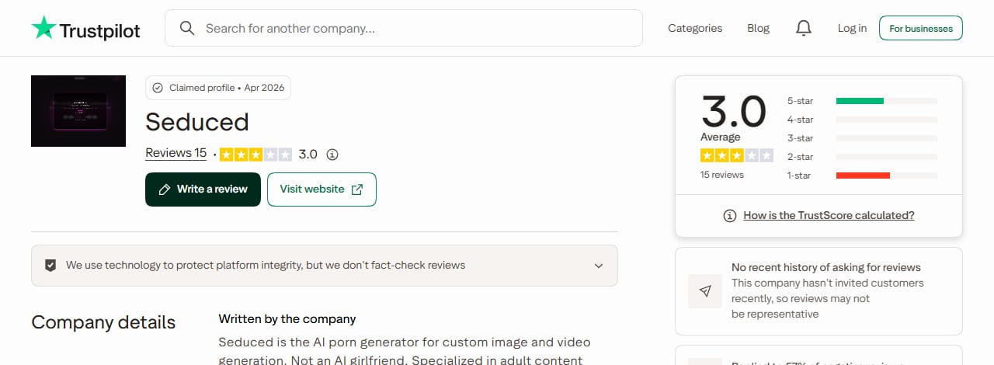994x365 pixels.
Task: Filter by 1-star reviews
Action: 862,176
